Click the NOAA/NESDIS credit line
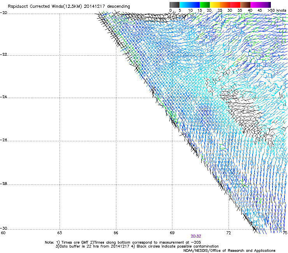Viewport: 288px width, 253px height. 229,251
